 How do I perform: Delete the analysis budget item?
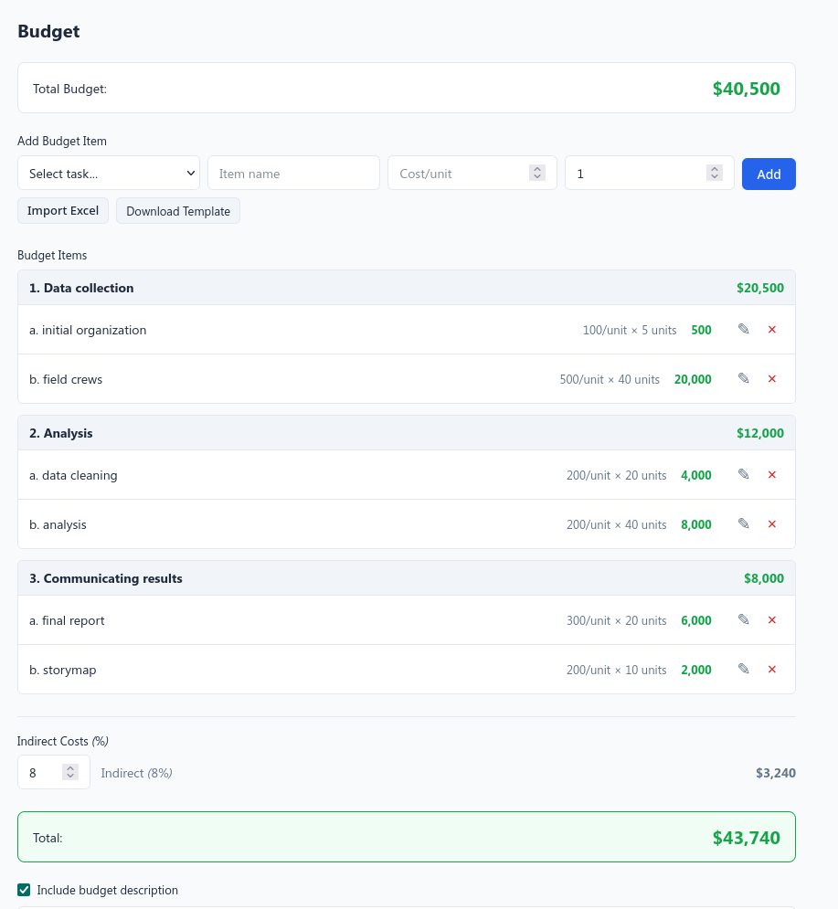pyautogui.click(x=772, y=523)
